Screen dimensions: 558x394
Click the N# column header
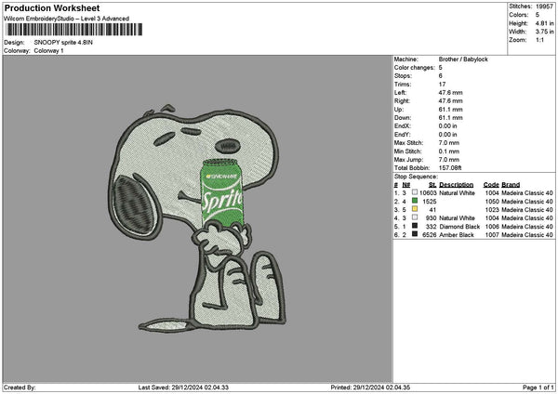[x=406, y=185]
